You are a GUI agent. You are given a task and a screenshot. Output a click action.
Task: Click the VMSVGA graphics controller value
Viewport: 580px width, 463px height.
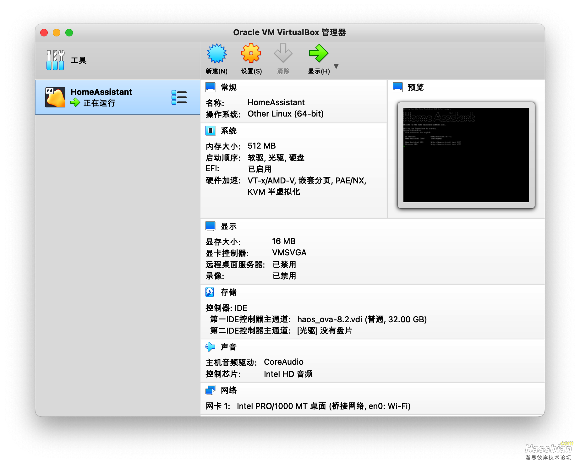[x=289, y=253]
